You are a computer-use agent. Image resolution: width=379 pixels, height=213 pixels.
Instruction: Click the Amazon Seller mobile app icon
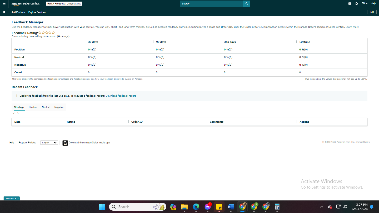(x=65, y=143)
